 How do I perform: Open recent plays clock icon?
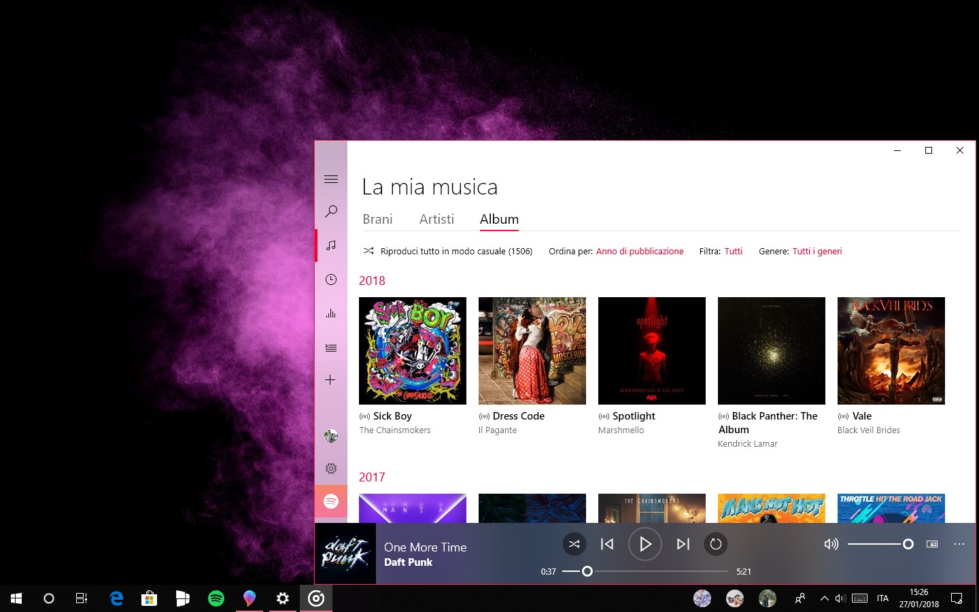pyautogui.click(x=331, y=279)
